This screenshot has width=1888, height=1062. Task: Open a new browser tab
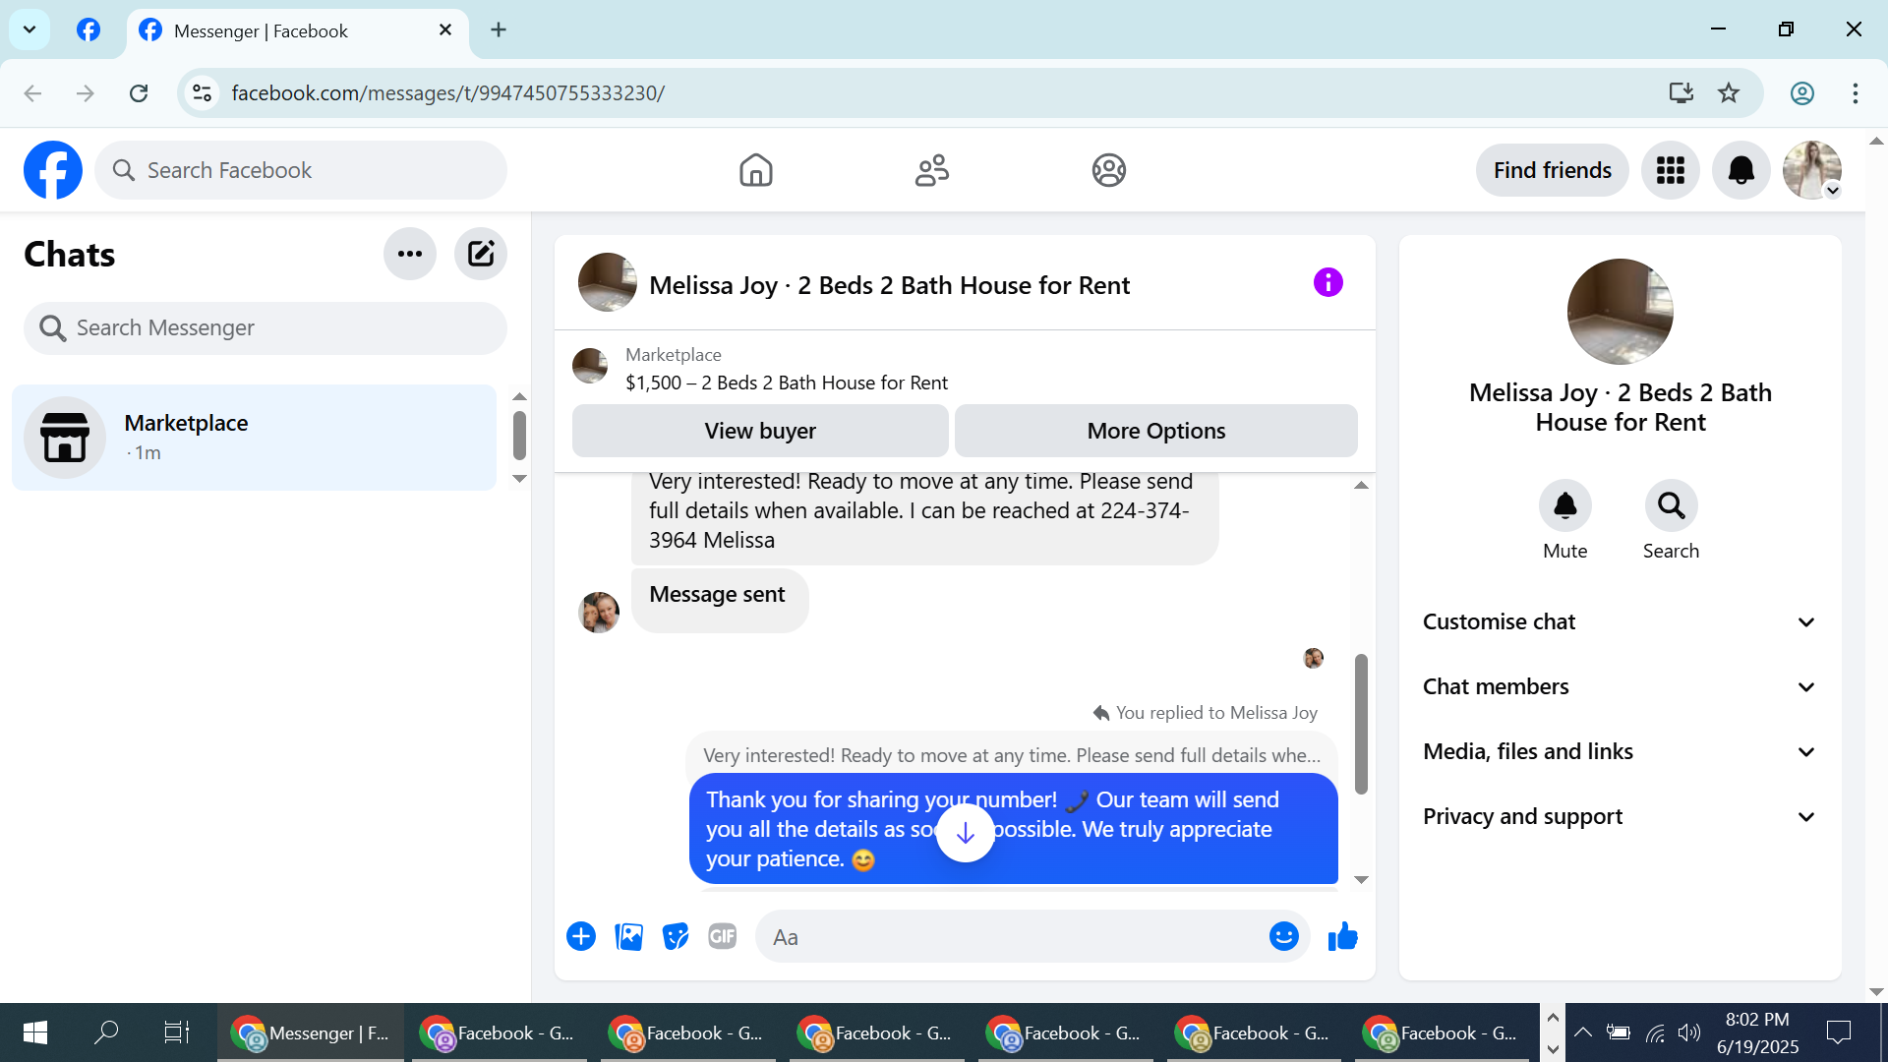point(499,30)
